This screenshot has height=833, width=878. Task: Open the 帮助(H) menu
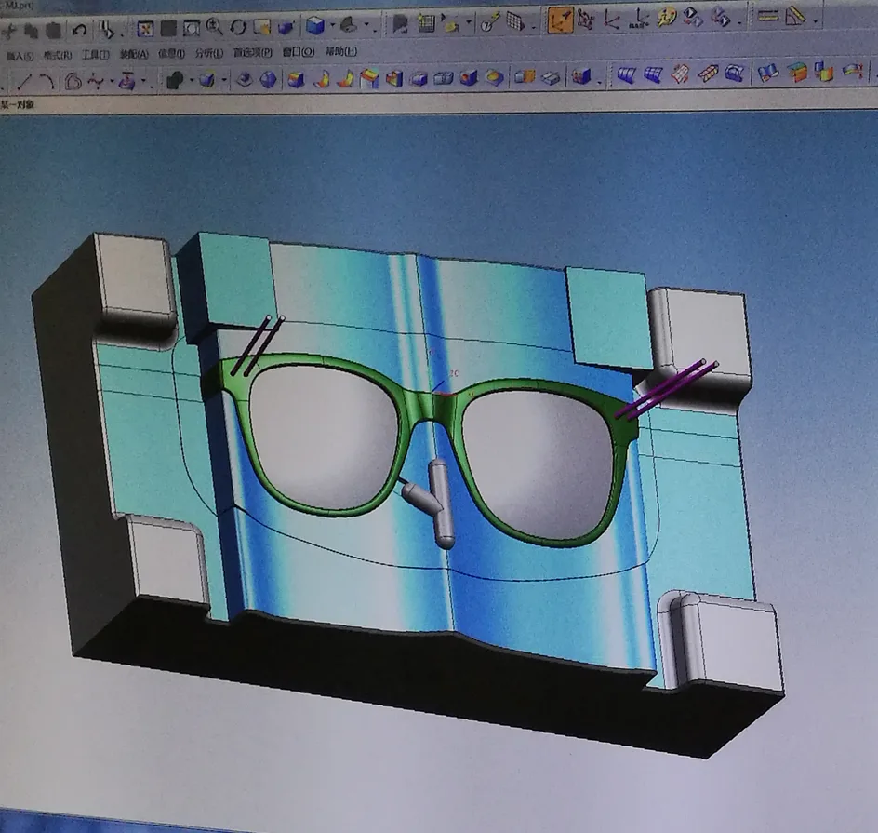tap(341, 51)
